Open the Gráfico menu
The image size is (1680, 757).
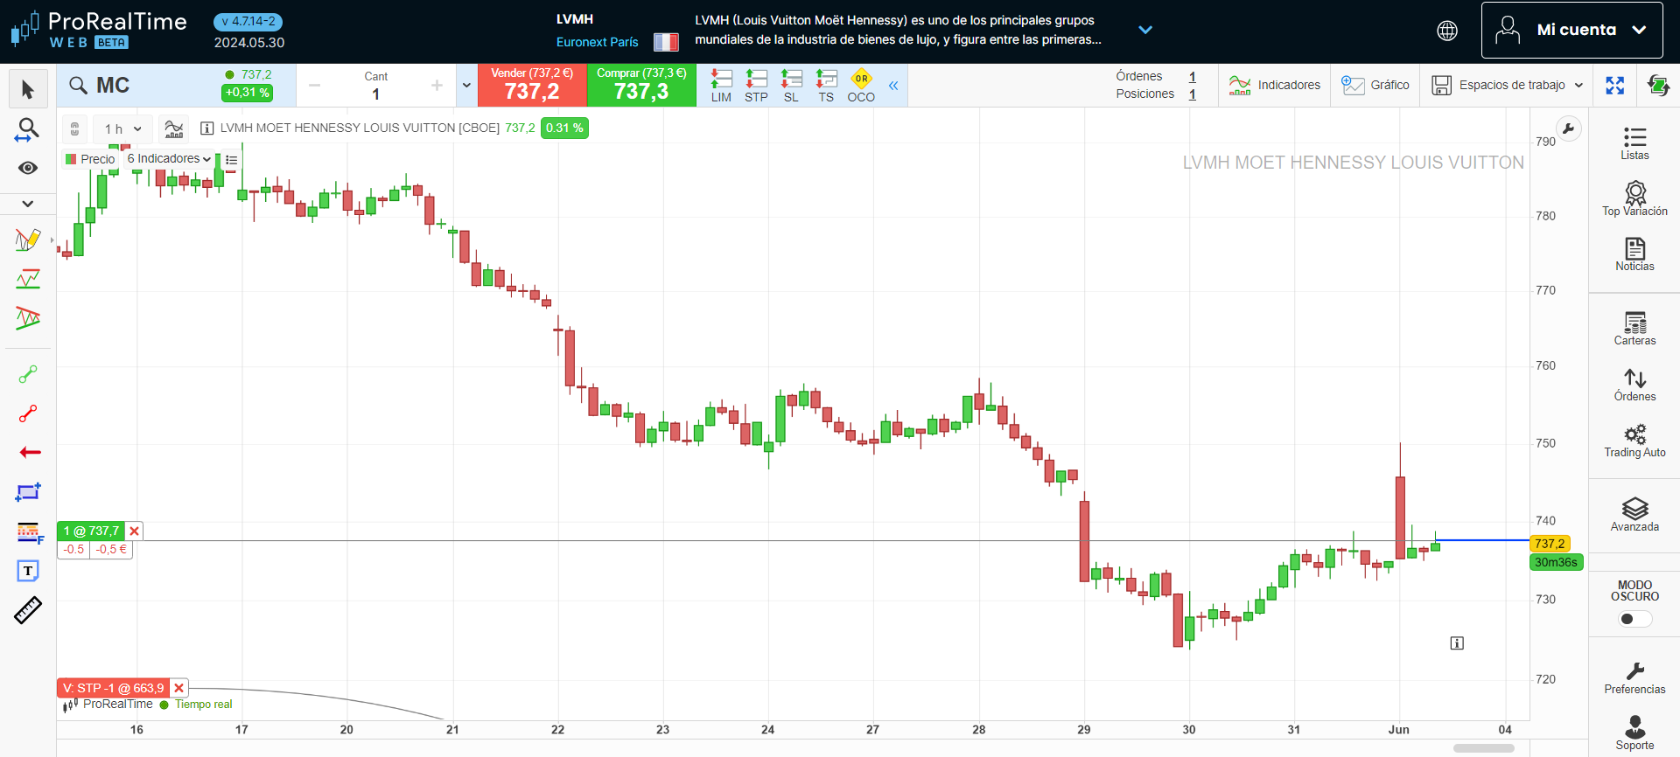click(x=1375, y=85)
